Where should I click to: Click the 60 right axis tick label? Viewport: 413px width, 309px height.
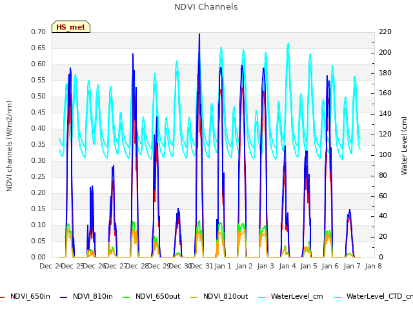[383, 196]
